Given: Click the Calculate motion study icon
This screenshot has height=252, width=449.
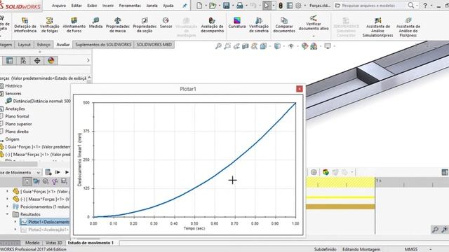Looking at the screenshot, I should 48,172.
